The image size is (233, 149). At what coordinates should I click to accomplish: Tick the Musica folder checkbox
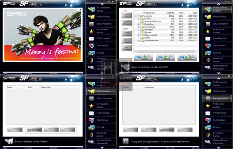click(x=141, y=32)
